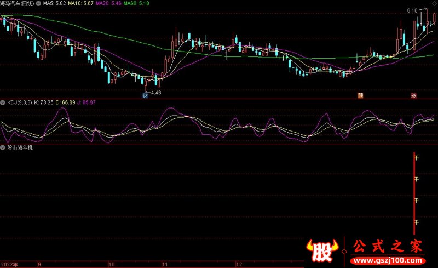This screenshot has height=268, width=438.
Task: Click the 2022年 label on time axis
Action: (x=9, y=264)
